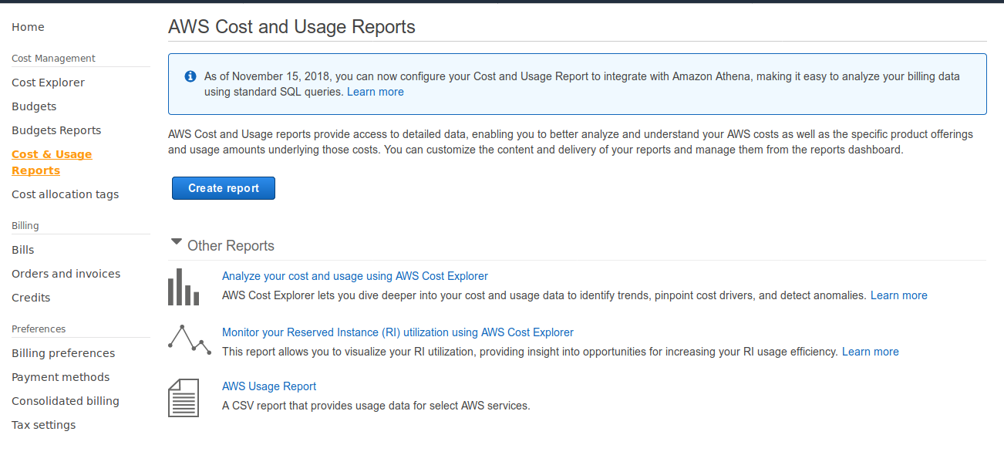Screen dimensions: 1004x455
Task: Open Analyze your cost and usage link
Action: click(355, 276)
